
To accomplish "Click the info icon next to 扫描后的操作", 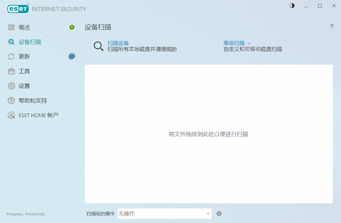I will pos(219,214).
